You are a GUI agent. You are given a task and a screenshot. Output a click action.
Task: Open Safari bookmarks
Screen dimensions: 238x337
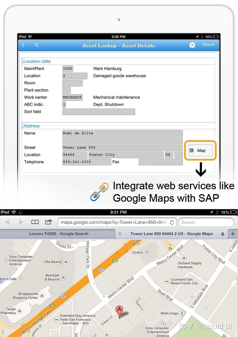point(35,222)
